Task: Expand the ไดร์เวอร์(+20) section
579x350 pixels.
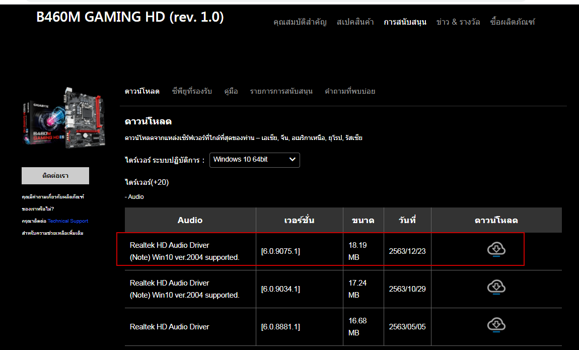Action: pyautogui.click(x=147, y=182)
